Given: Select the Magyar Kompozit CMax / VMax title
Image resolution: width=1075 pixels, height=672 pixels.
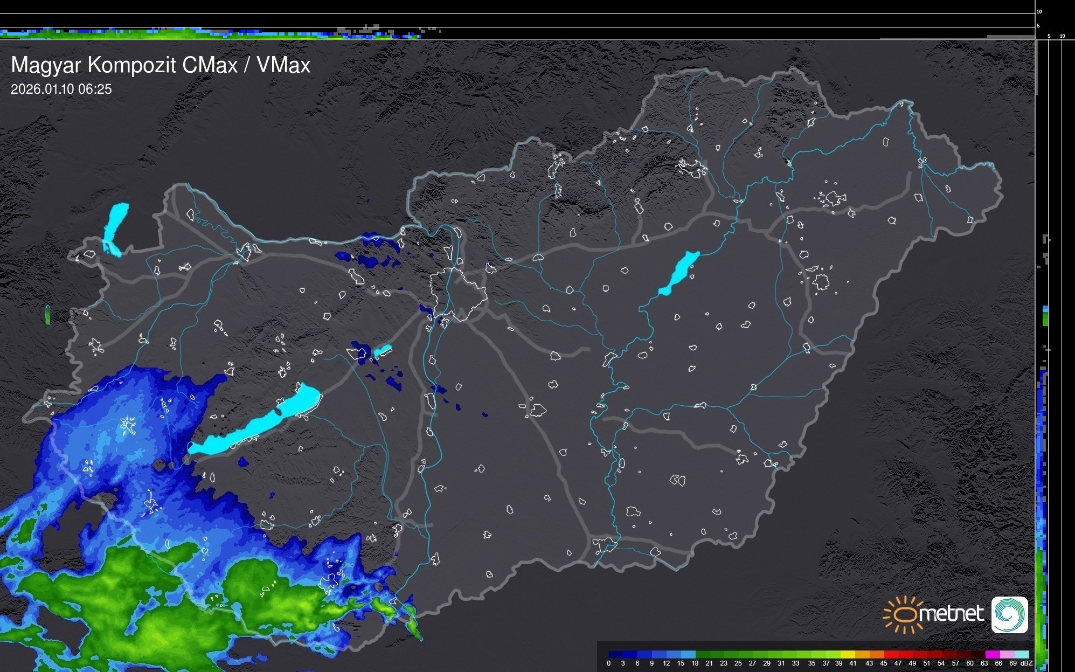Looking at the screenshot, I should click(x=161, y=65).
